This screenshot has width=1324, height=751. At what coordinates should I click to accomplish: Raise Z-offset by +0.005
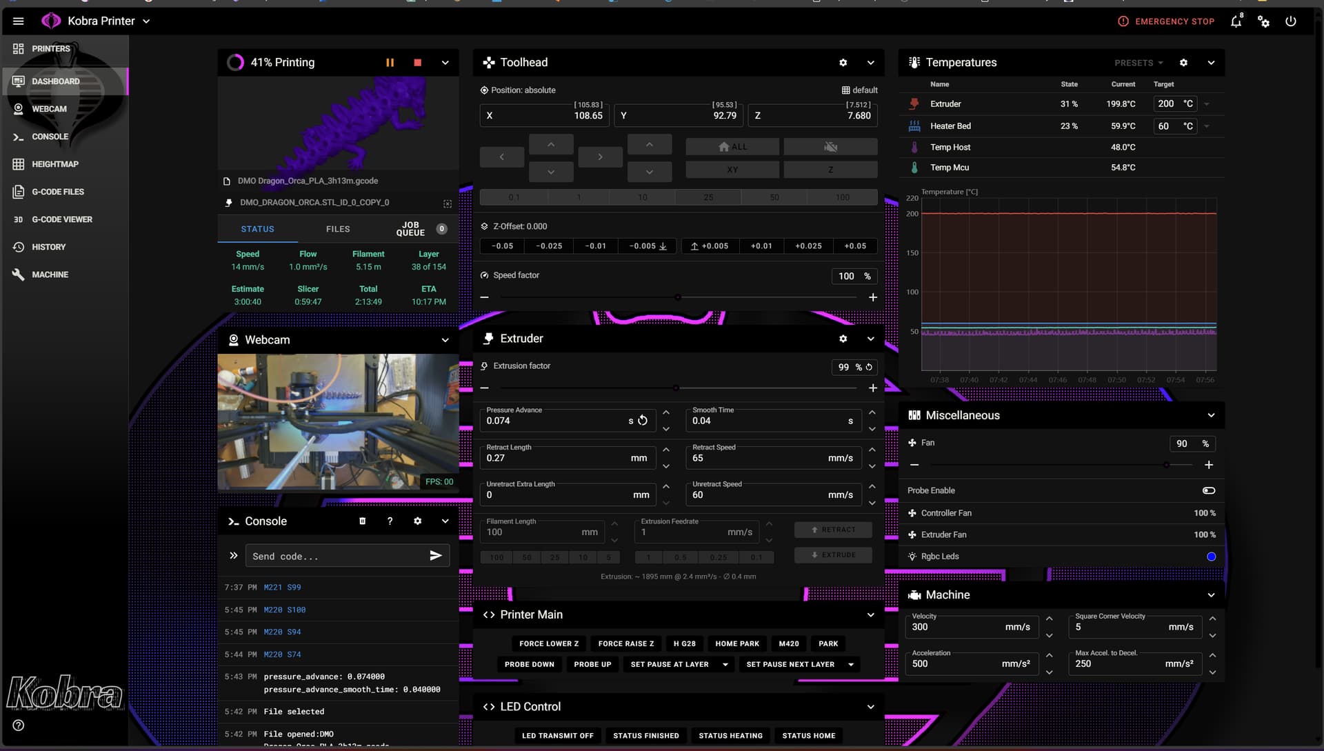click(x=710, y=246)
